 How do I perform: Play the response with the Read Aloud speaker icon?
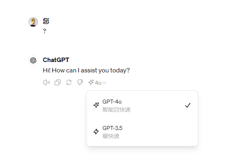[x=46, y=82]
